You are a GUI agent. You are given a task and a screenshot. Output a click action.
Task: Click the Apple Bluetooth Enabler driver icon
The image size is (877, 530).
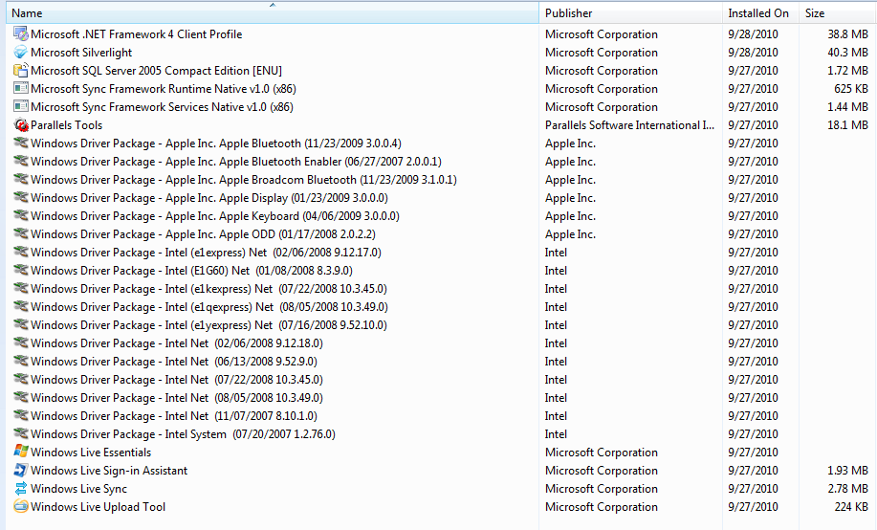21,161
